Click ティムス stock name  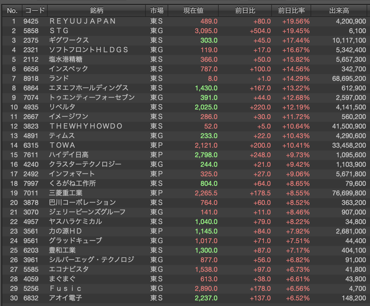point(62,136)
